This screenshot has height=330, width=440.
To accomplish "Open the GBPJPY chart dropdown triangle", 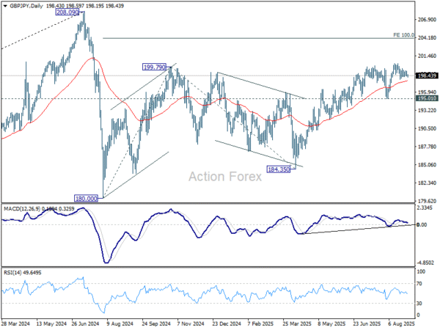I will [5, 6].
